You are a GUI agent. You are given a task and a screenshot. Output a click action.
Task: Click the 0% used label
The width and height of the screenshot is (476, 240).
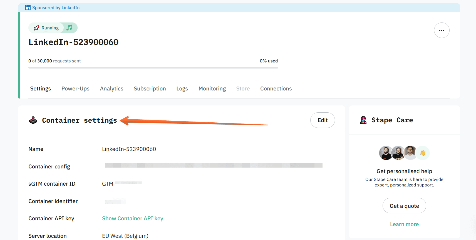[x=269, y=61]
